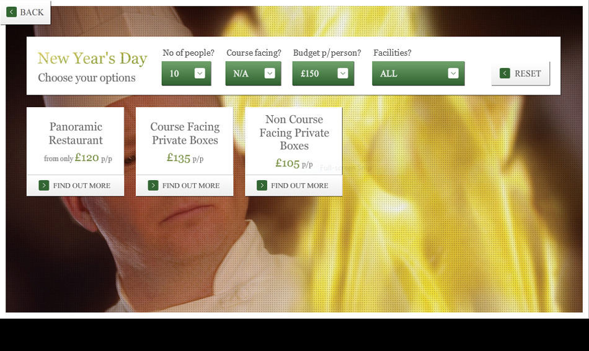
Task: Click the chevron on Facilities dropdown
Action: (x=453, y=73)
